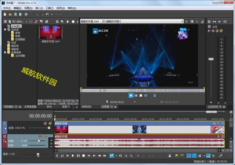The image size is (235, 165).
Task: Click the red X remove-media icon in trimmer toolbar
Action: click(197, 22)
